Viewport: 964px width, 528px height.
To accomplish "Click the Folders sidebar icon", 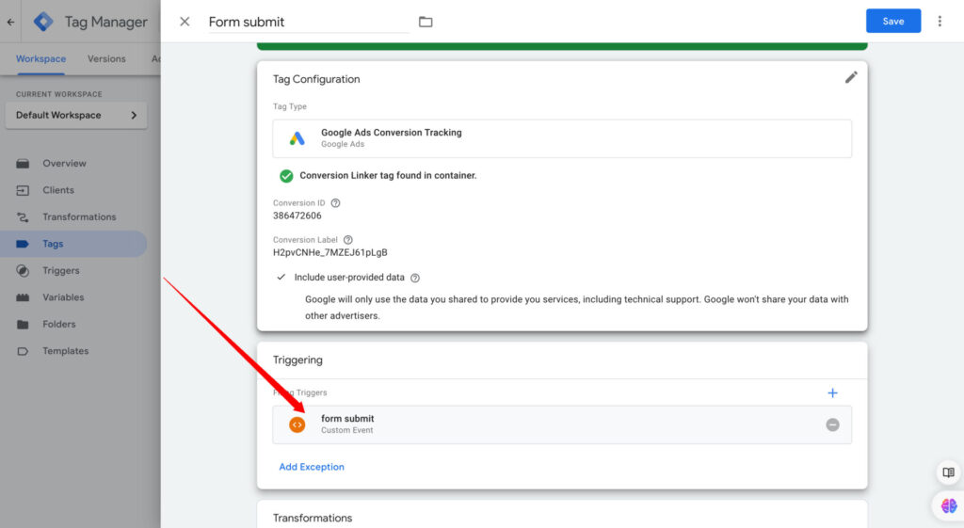I will click(23, 324).
